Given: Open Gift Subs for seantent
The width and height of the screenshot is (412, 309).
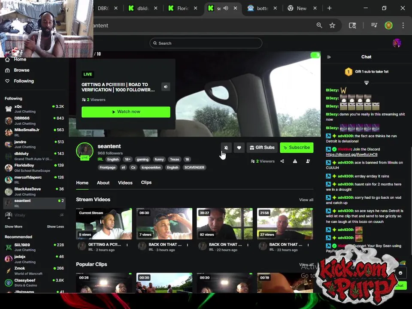Looking at the screenshot, I should point(262,148).
